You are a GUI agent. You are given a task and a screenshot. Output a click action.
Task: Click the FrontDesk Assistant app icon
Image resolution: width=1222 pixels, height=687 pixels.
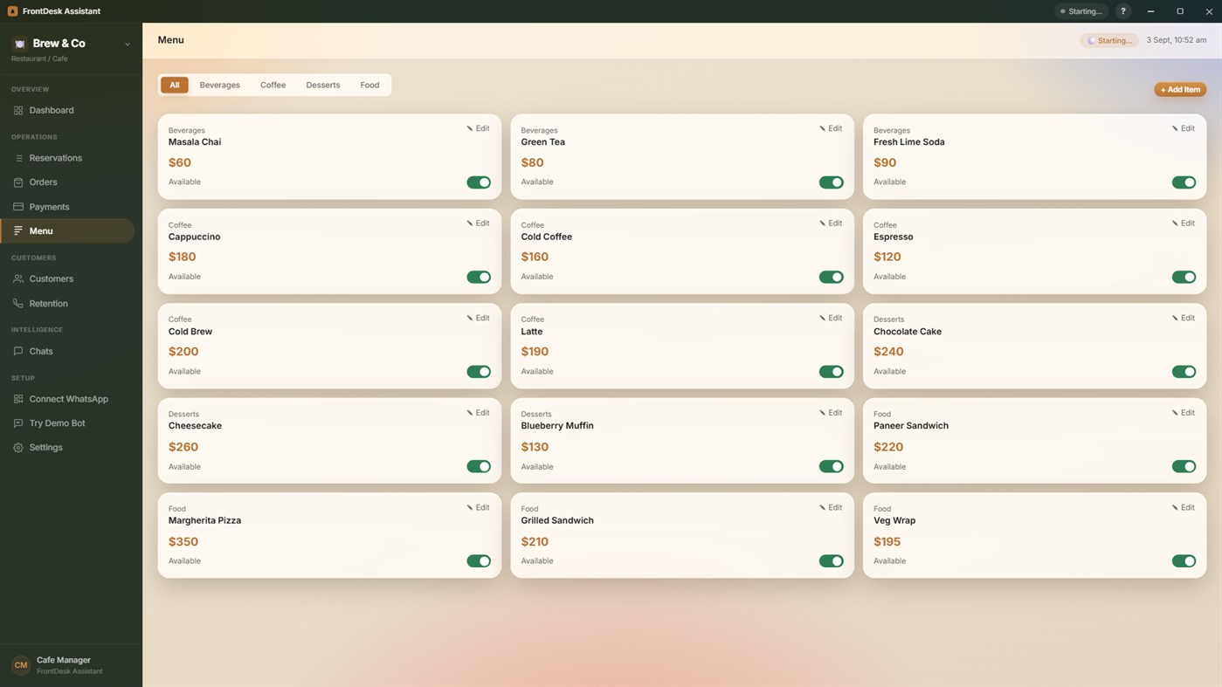(12, 11)
